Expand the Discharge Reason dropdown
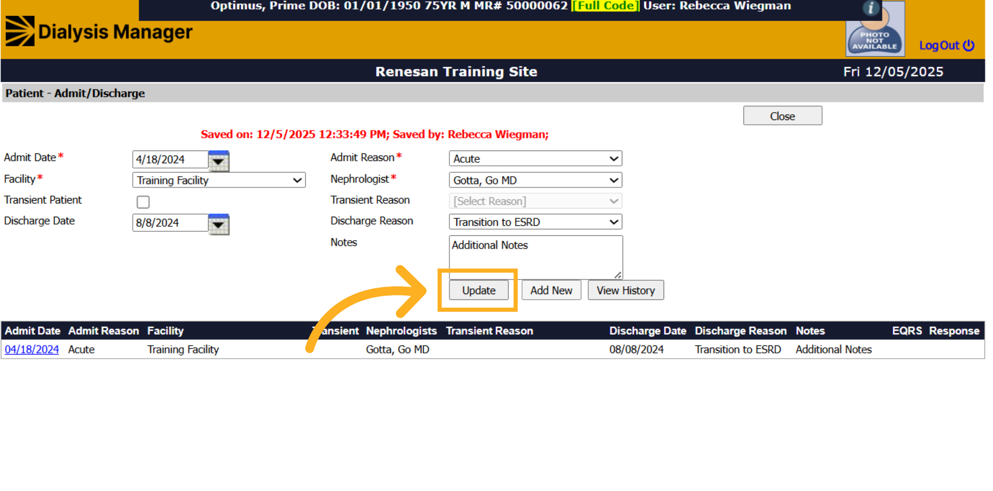Screen dimensions: 993x491 (535, 222)
